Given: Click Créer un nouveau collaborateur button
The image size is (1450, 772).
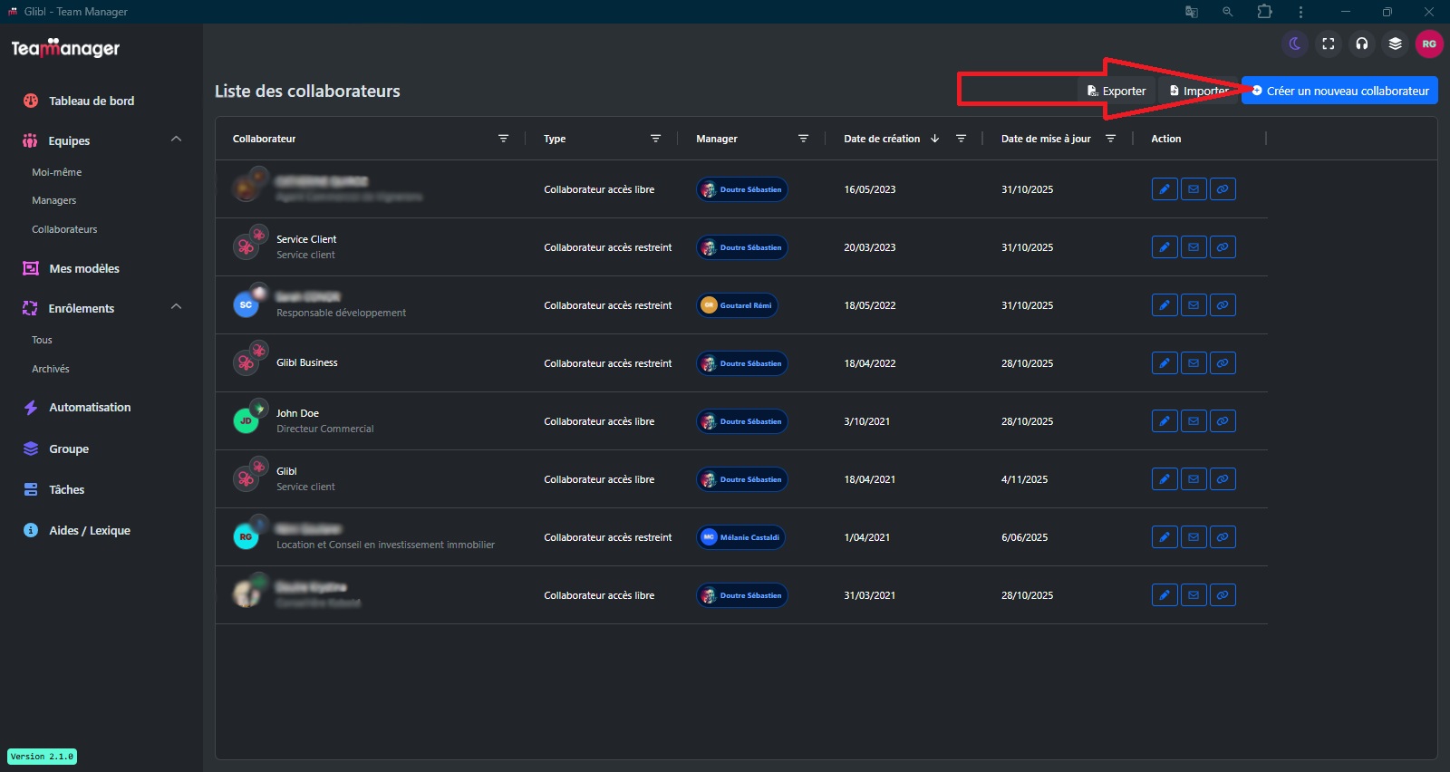Looking at the screenshot, I should 1339,91.
